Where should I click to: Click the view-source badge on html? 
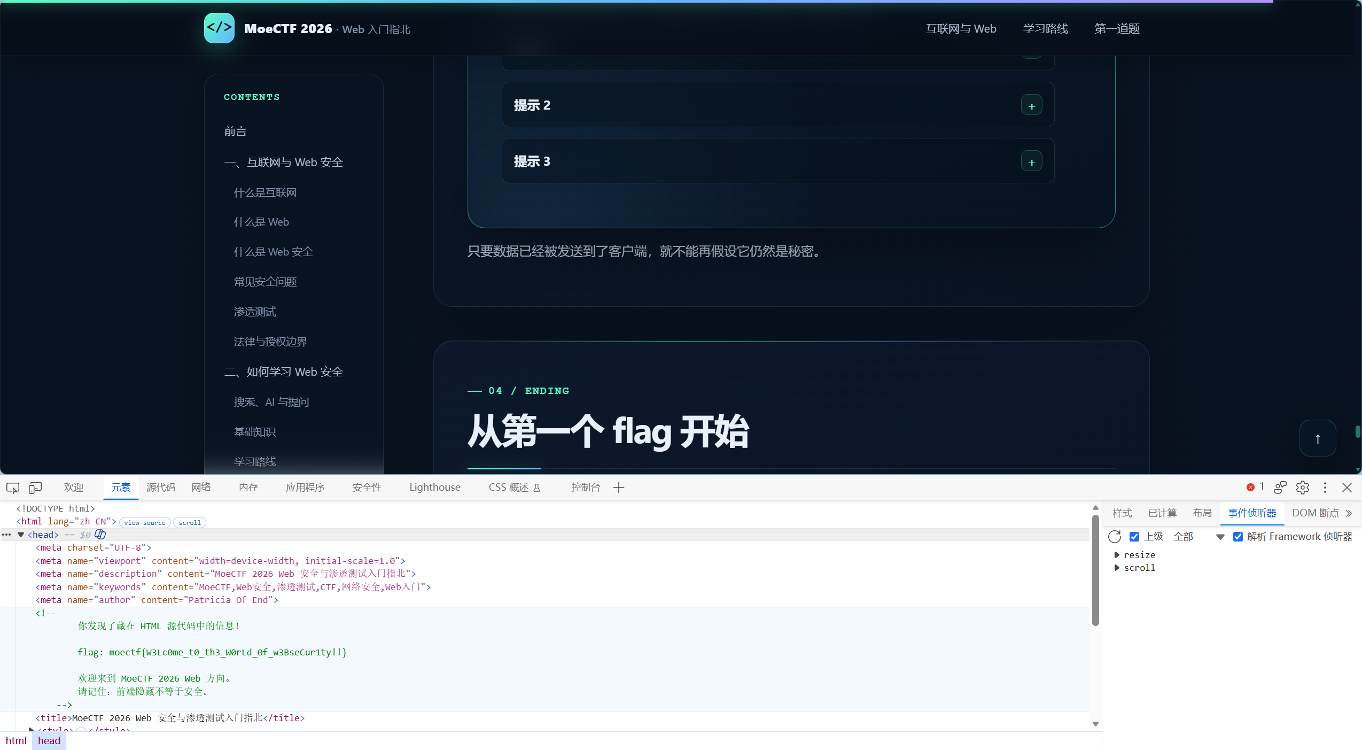click(x=145, y=522)
